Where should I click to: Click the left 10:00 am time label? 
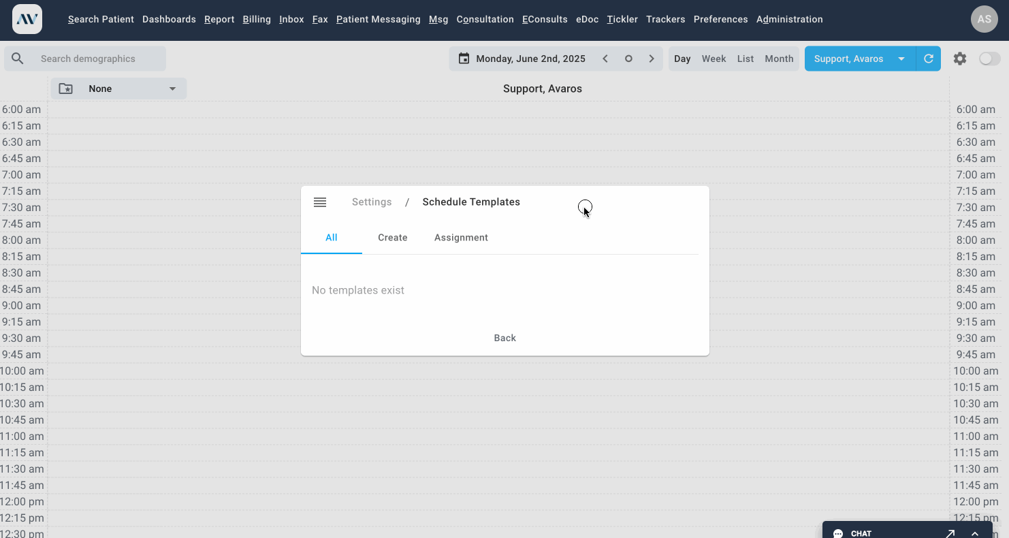point(22,370)
